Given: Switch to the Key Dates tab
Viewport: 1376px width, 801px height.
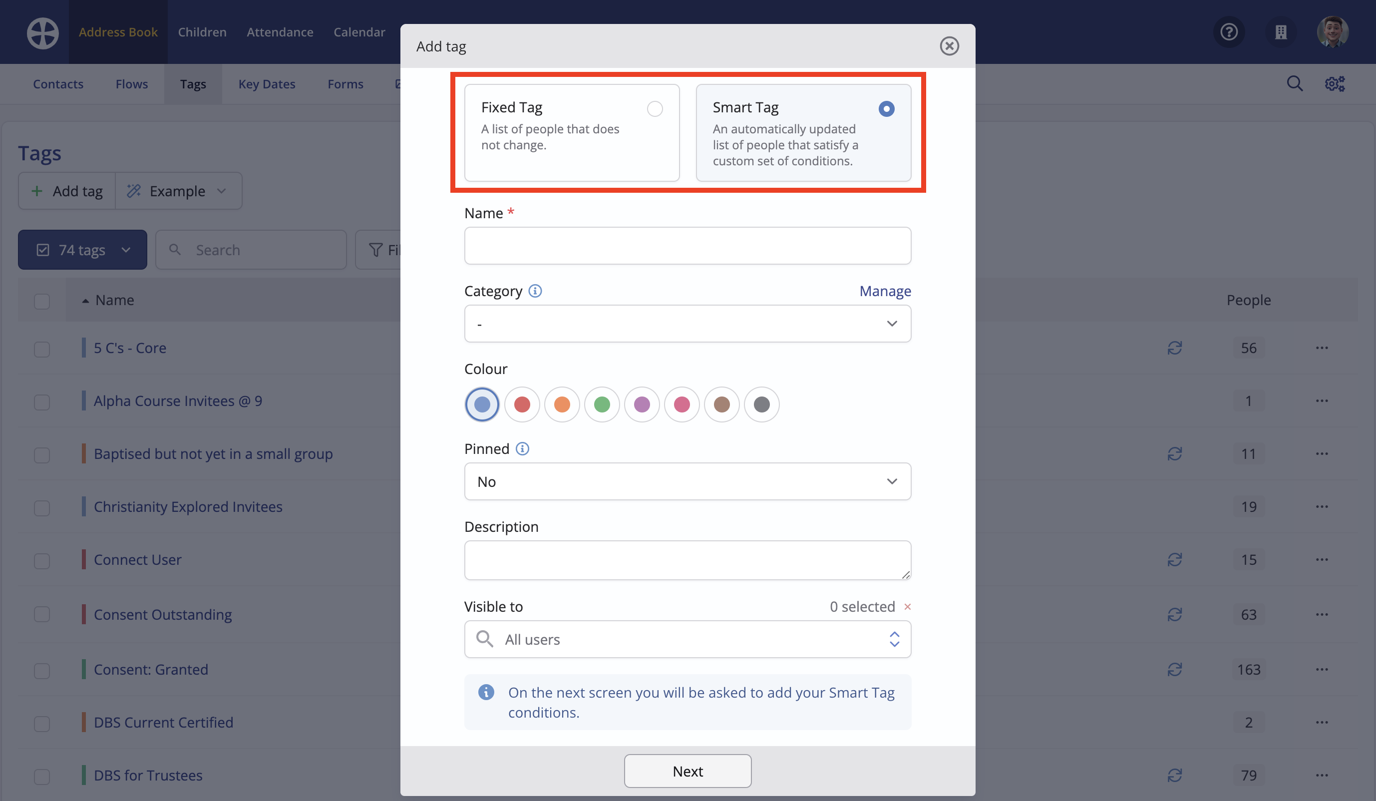Looking at the screenshot, I should [267, 84].
